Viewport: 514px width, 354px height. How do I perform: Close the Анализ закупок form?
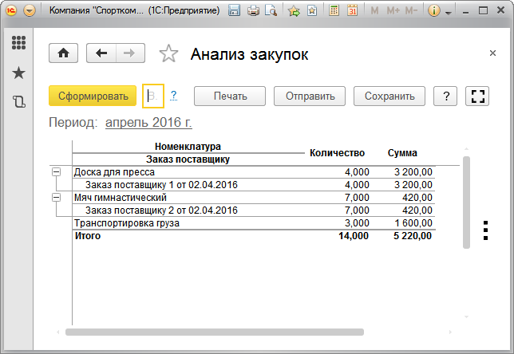pyautogui.click(x=492, y=53)
